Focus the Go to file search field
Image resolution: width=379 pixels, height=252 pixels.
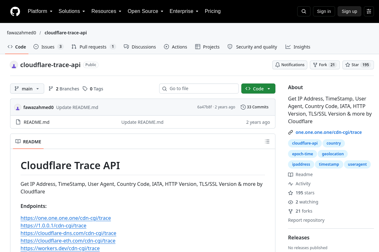tap(199, 89)
